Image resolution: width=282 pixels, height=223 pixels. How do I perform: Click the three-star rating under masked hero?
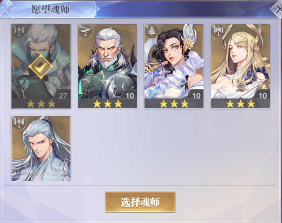pos(41,104)
